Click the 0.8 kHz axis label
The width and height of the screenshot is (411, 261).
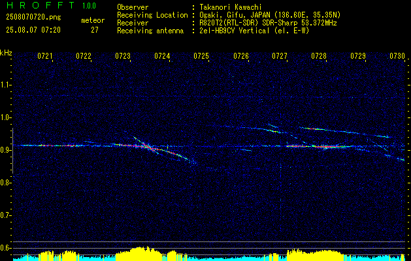(x=5, y=183)
